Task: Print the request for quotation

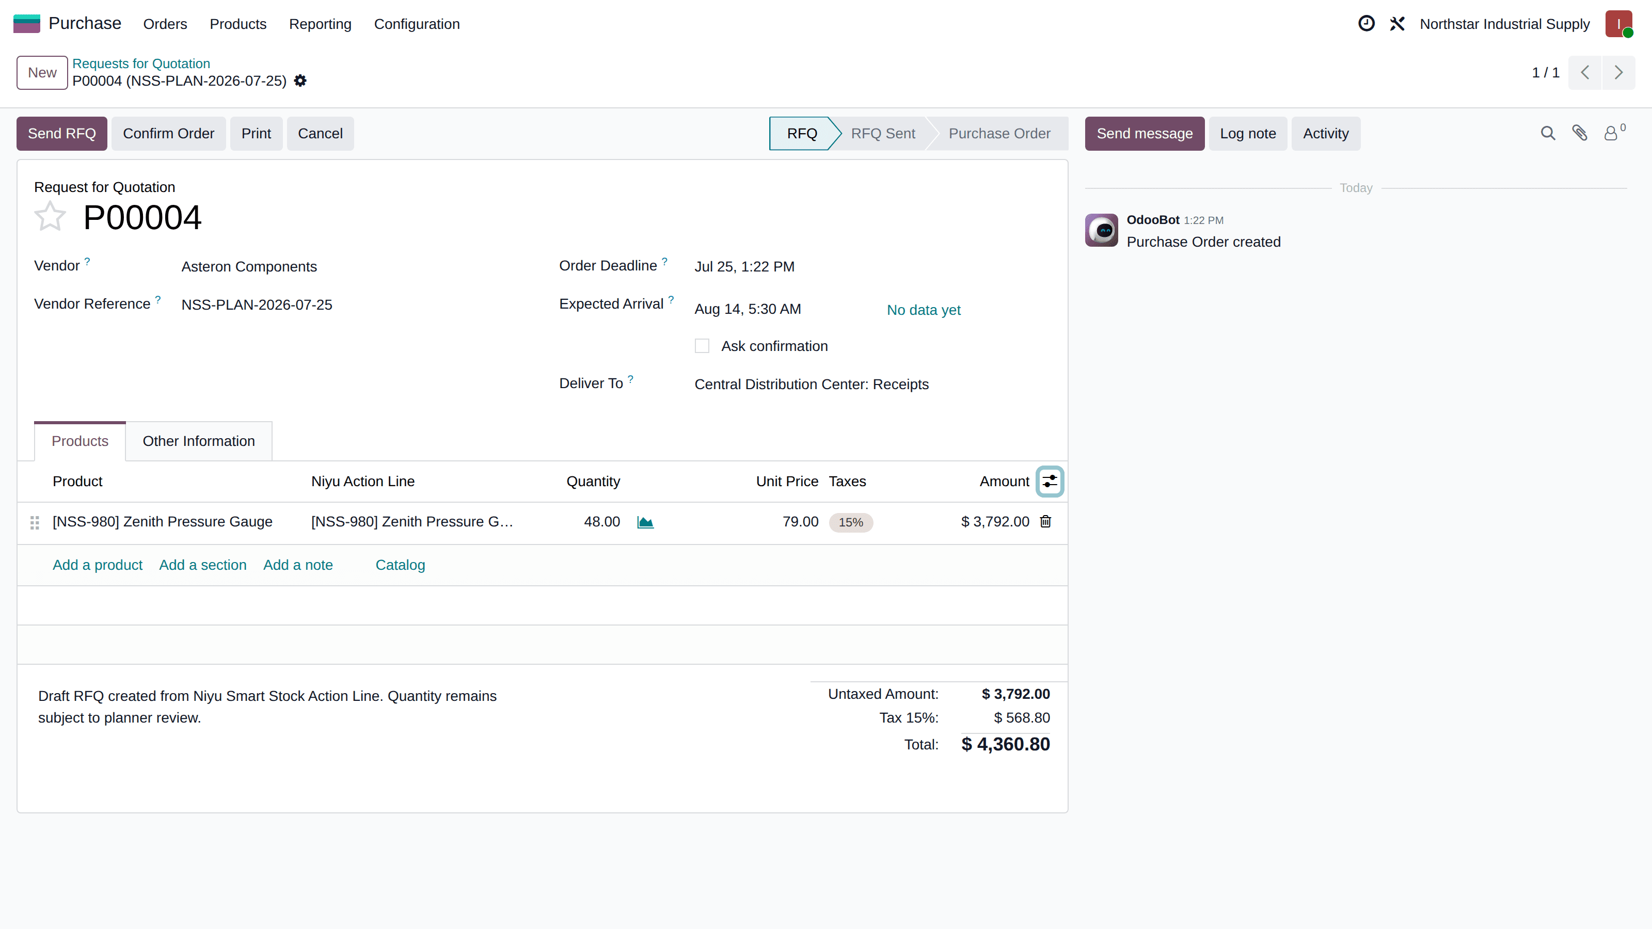Action: (256, 133)
